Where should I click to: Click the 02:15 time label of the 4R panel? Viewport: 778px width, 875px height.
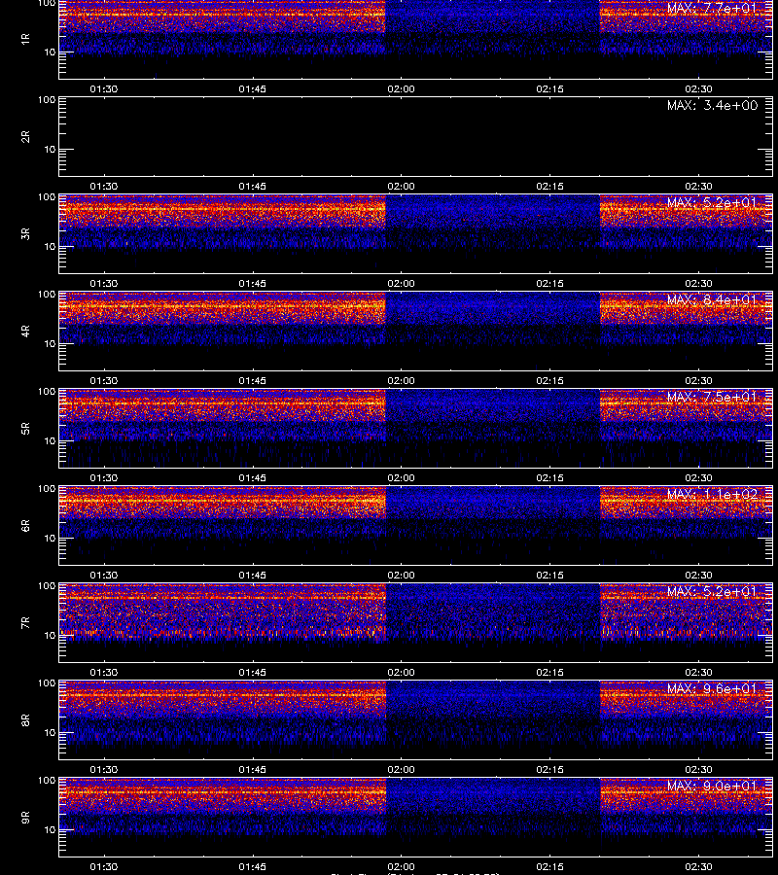pos(549,380)
